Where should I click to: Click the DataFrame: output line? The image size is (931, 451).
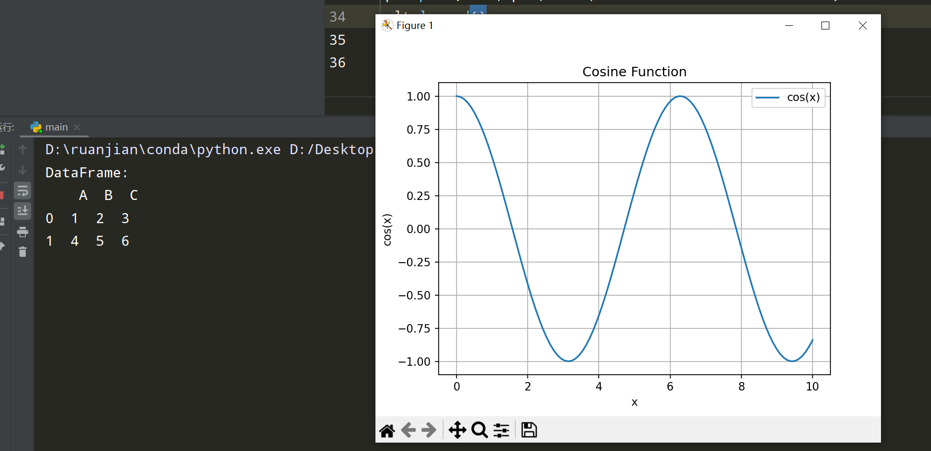coord(87,173)
